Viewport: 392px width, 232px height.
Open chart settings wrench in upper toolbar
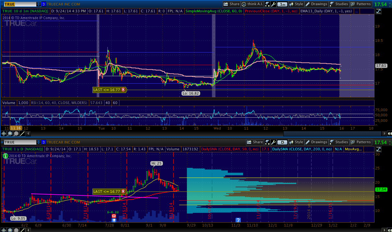pyautogui.click(x=274, y=4)
